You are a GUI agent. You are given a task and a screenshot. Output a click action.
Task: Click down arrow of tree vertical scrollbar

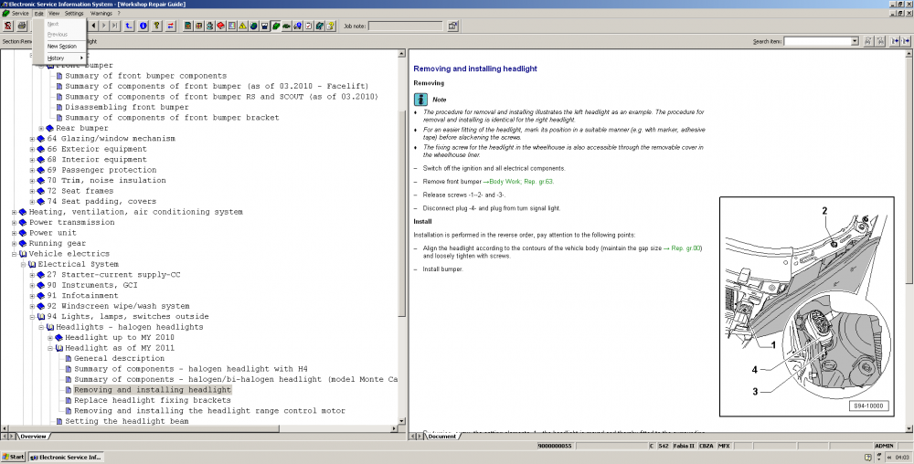(401, 421)
